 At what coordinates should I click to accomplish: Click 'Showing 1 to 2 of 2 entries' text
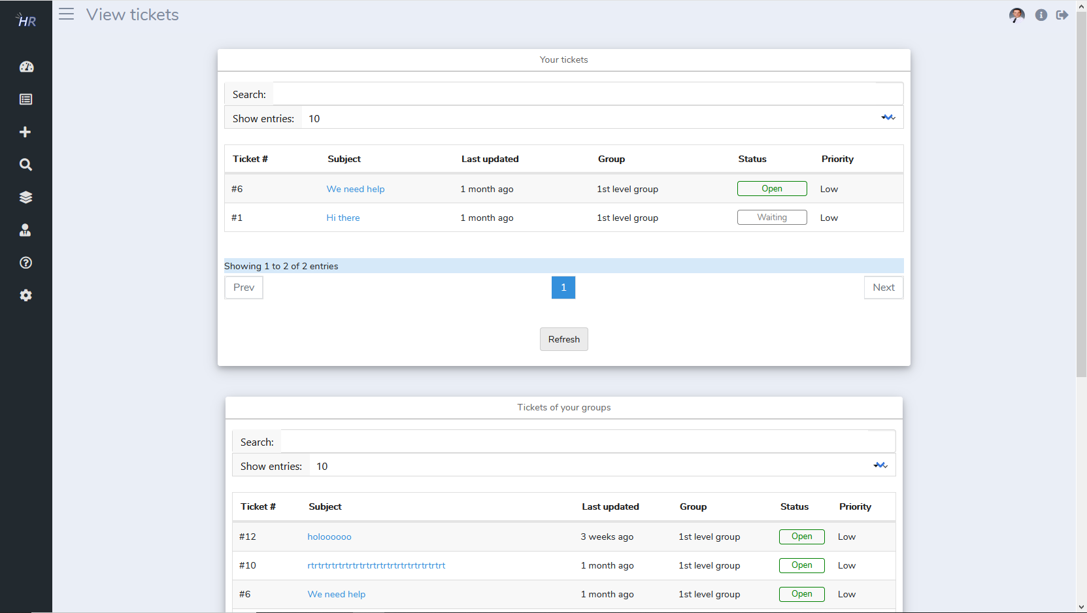[x=281, y=266]
